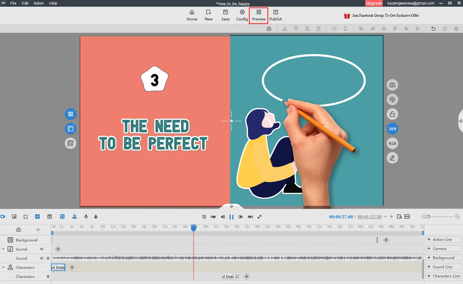The image size is (463, 284).
Task: Click the Publish icon
Action: coord(276,15)
